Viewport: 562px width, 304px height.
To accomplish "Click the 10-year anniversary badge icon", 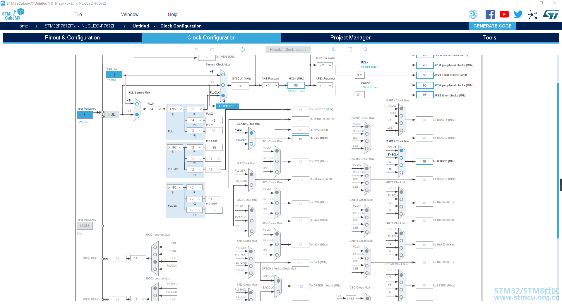I will [473, 14].
